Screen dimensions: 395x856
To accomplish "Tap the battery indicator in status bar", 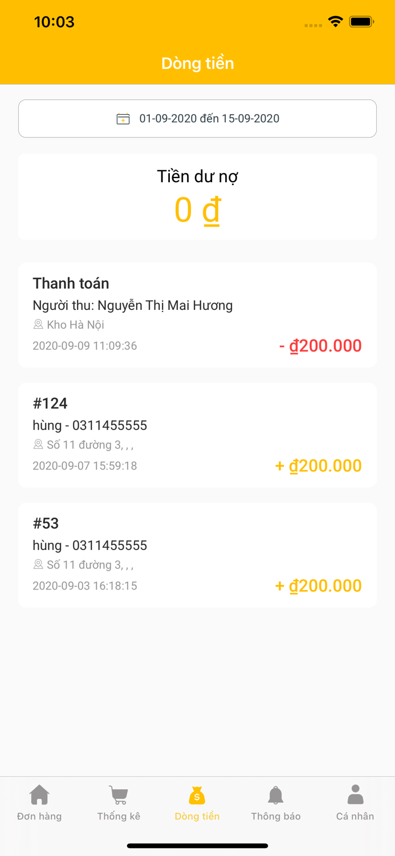I will pyautogui.click(x=361, y=22).
